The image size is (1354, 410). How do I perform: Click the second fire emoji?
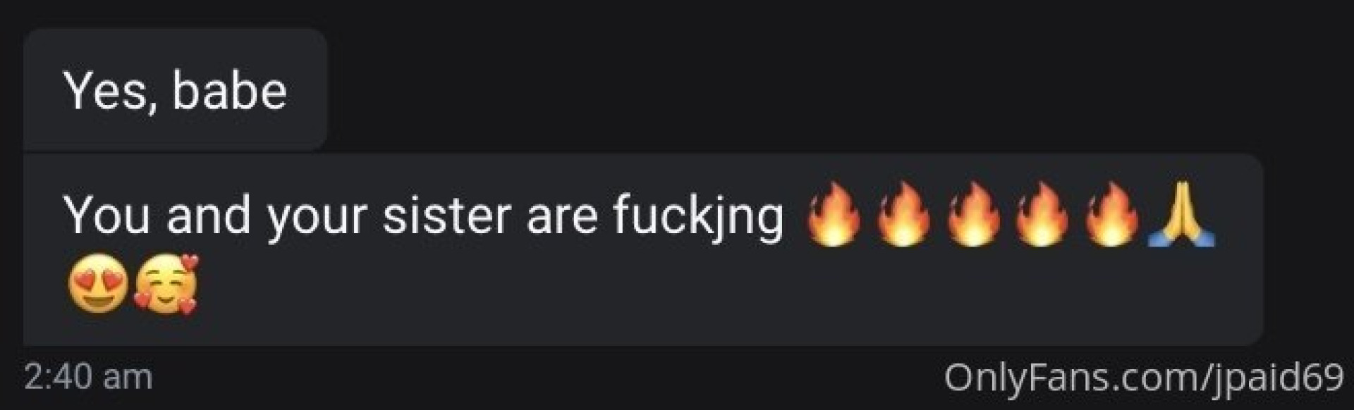[903, 215]
